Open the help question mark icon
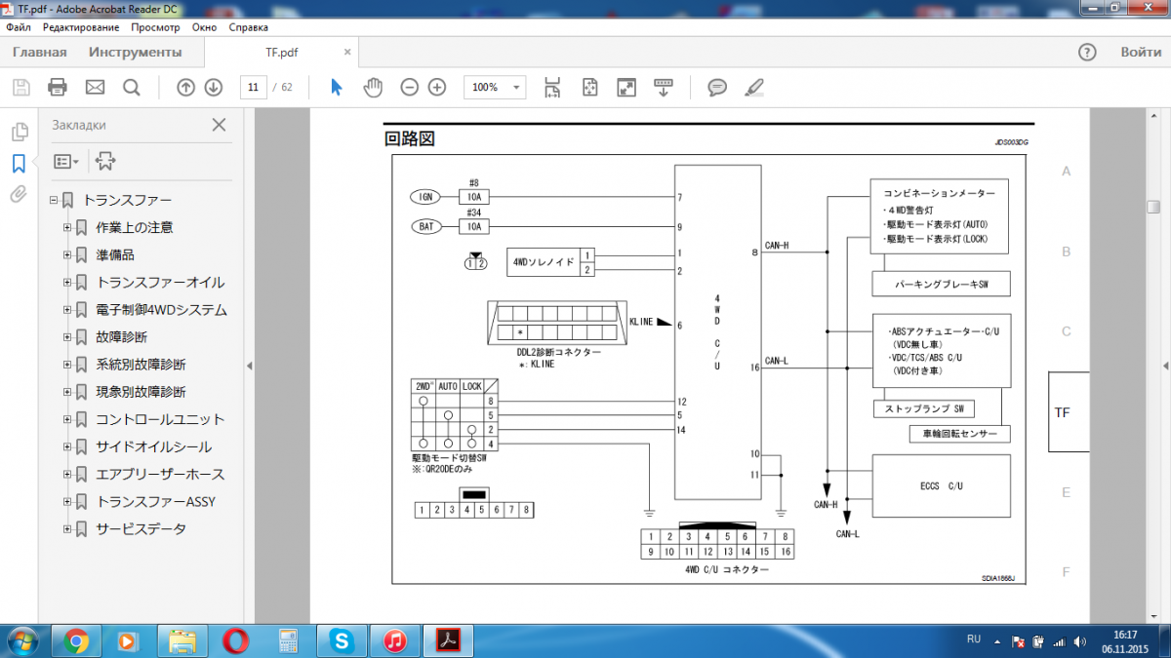 coord(1087,53)
